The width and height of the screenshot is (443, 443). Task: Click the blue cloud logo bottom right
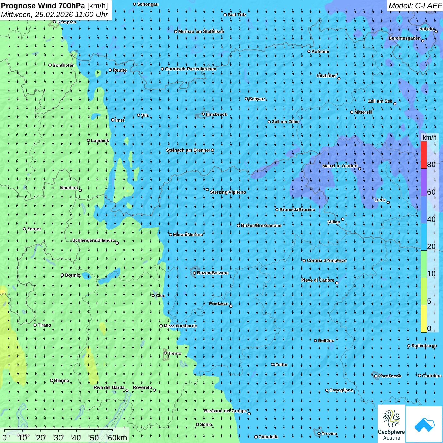click(424, 424)
